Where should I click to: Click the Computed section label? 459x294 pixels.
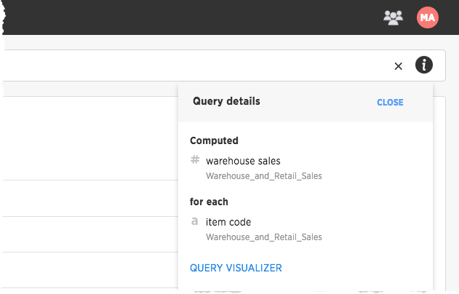[x=214, y=140]
